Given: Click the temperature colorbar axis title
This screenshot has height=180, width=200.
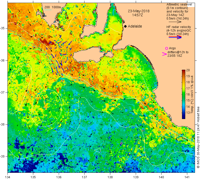Looking at the screenshot, I should [192, 94].
